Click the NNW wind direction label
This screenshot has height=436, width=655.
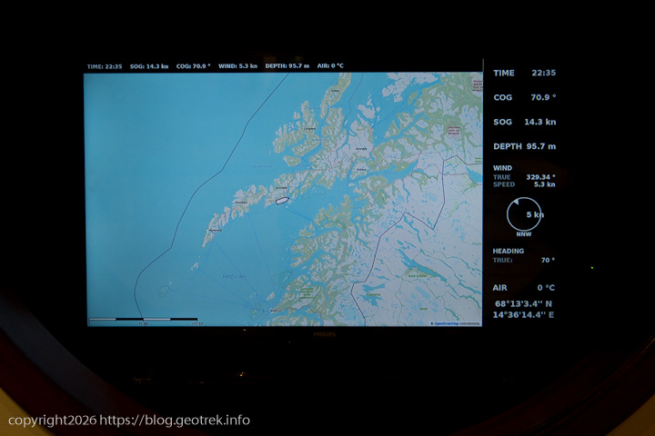tap(524, 234)
